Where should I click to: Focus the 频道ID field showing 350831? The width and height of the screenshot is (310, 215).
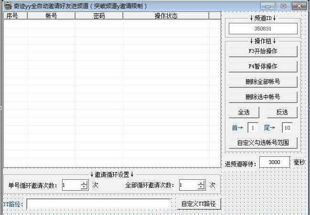[x=263, y=29]
